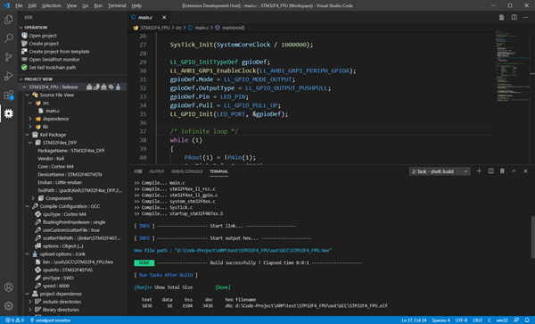
Task: Expand library directories node
Action: click(30, 310)
